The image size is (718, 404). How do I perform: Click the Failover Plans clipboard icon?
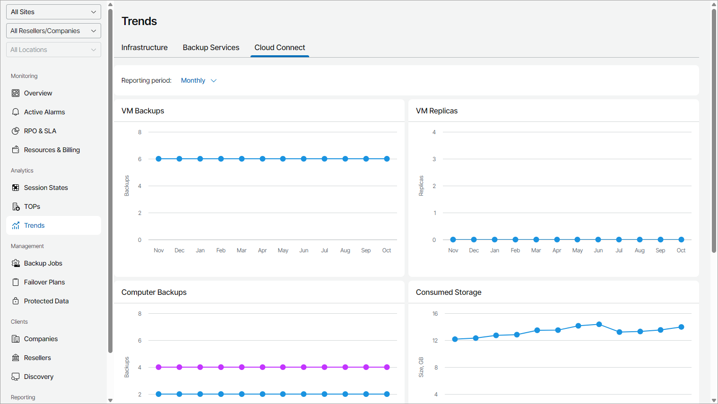click(x=16, y=282)
